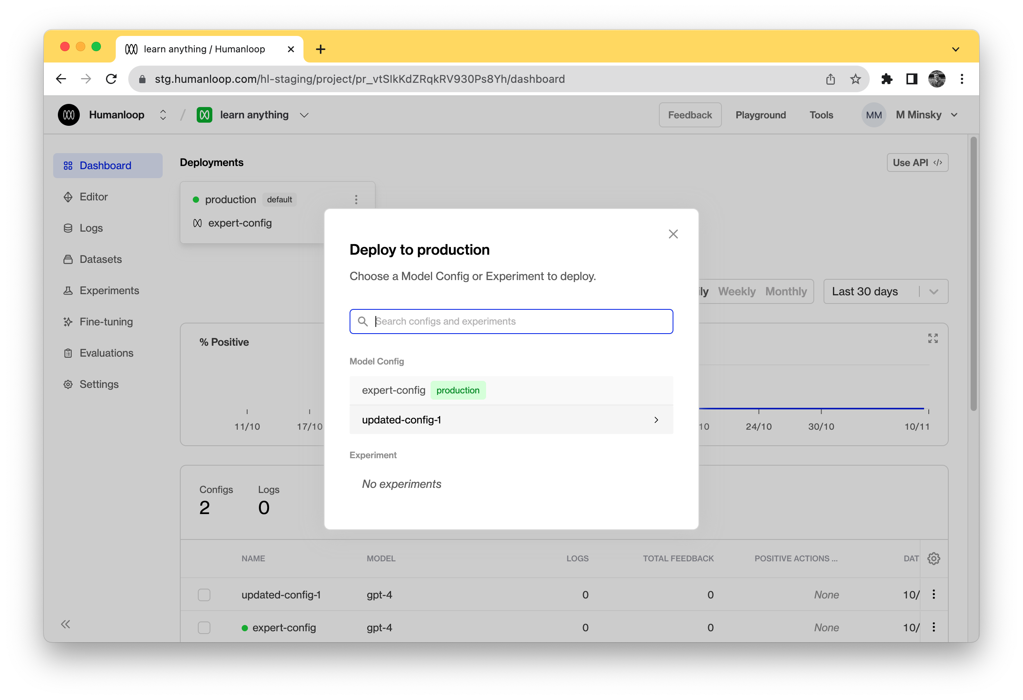Viewport: 1023px width, 700px height.
Task: Open the Chrome three-dot menu
Action: click(x=962, y=79)
